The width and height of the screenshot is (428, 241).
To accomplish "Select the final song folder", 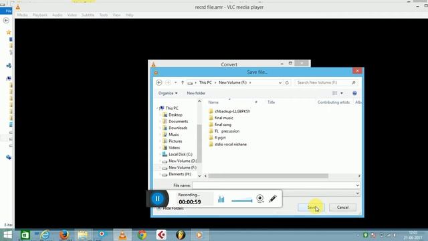I will (220, 125).
